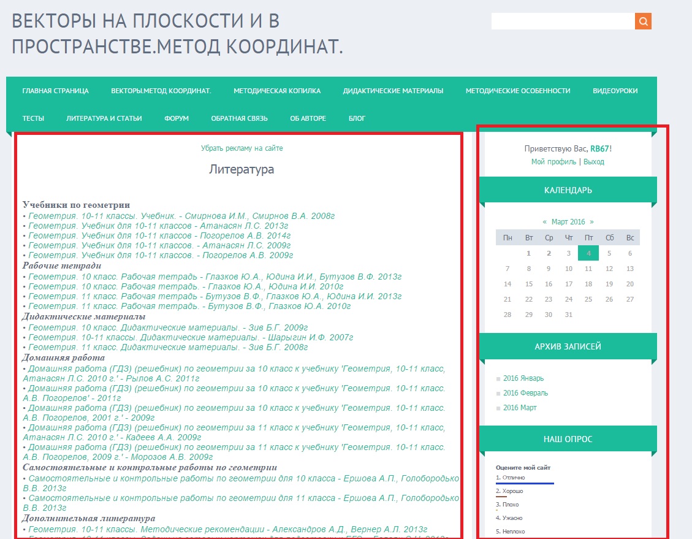Open Смирнова И.М. 2008г textbook link
The image size is (692, 539).
tap(181, 216)
